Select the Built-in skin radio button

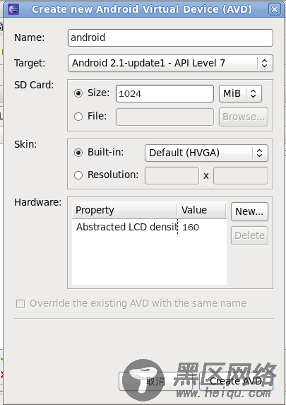(x=78, y=153)
